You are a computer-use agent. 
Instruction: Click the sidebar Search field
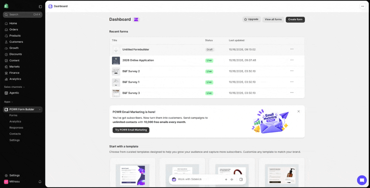click(x=23, y=15)
